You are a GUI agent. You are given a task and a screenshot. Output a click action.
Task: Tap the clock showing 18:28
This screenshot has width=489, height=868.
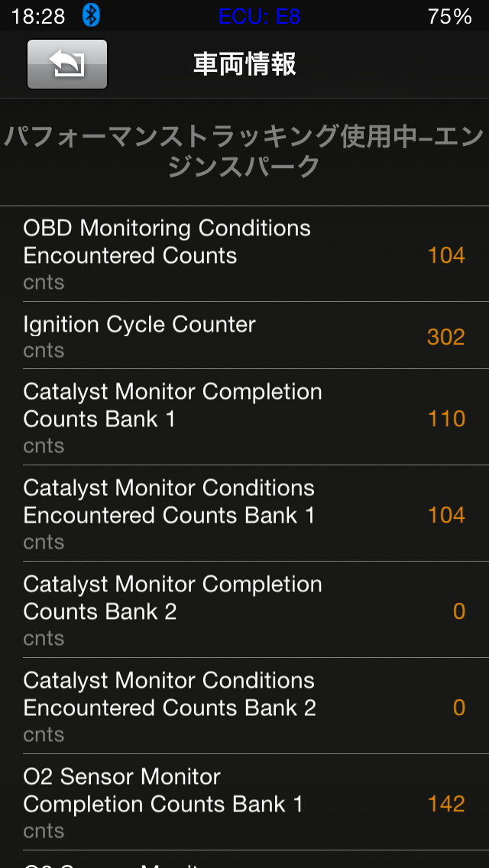[38, 16]
